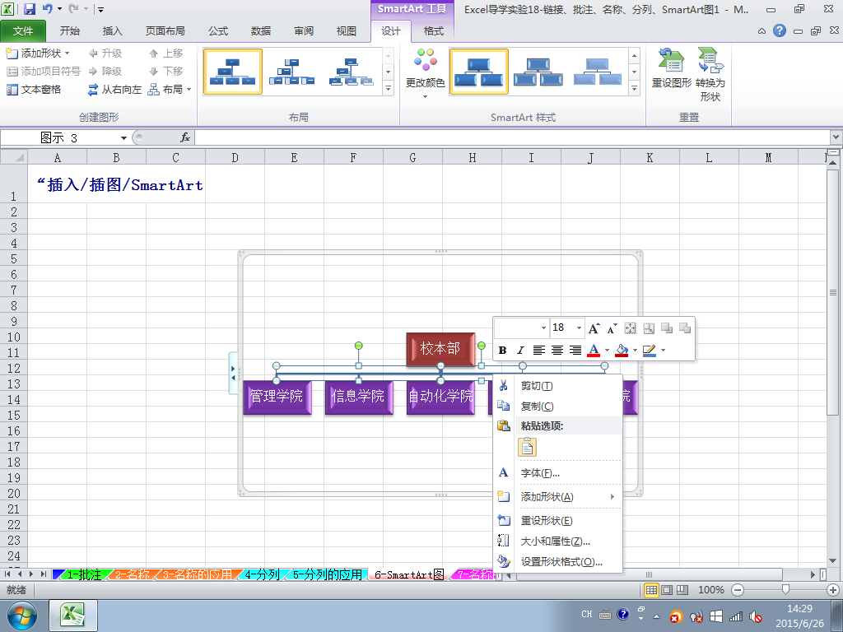
Task: Select the 校本部 shape
Action: coord(441,349)
